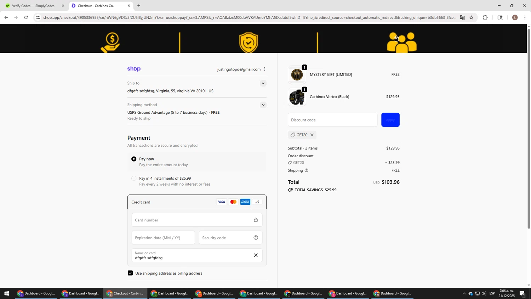Click the page vertical scrollbar
The width and height of the screenshot is (531, 299).
tap(529, 129)
